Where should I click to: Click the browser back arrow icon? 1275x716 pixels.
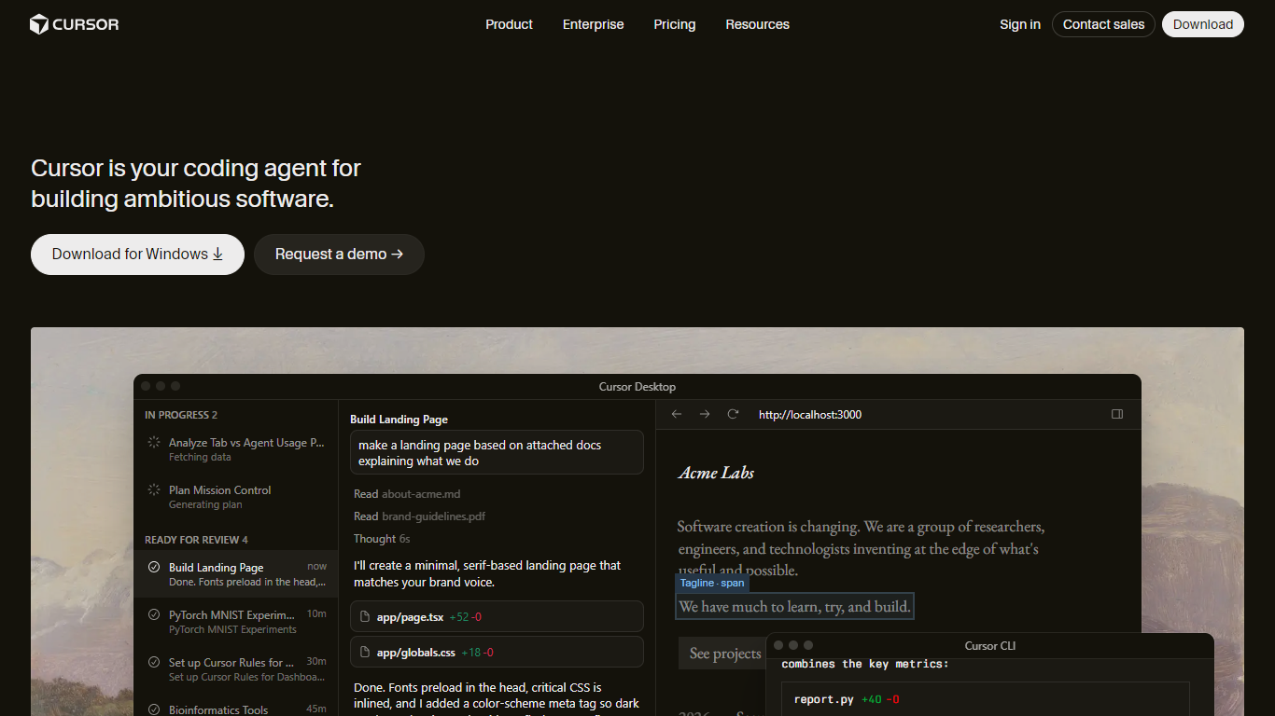(x=677, y=414)
